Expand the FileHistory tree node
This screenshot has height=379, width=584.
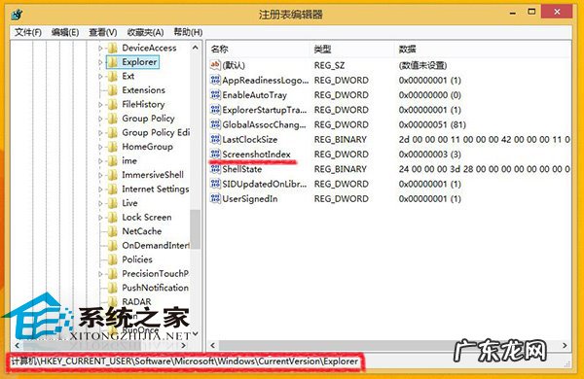[x=100, y=105]
